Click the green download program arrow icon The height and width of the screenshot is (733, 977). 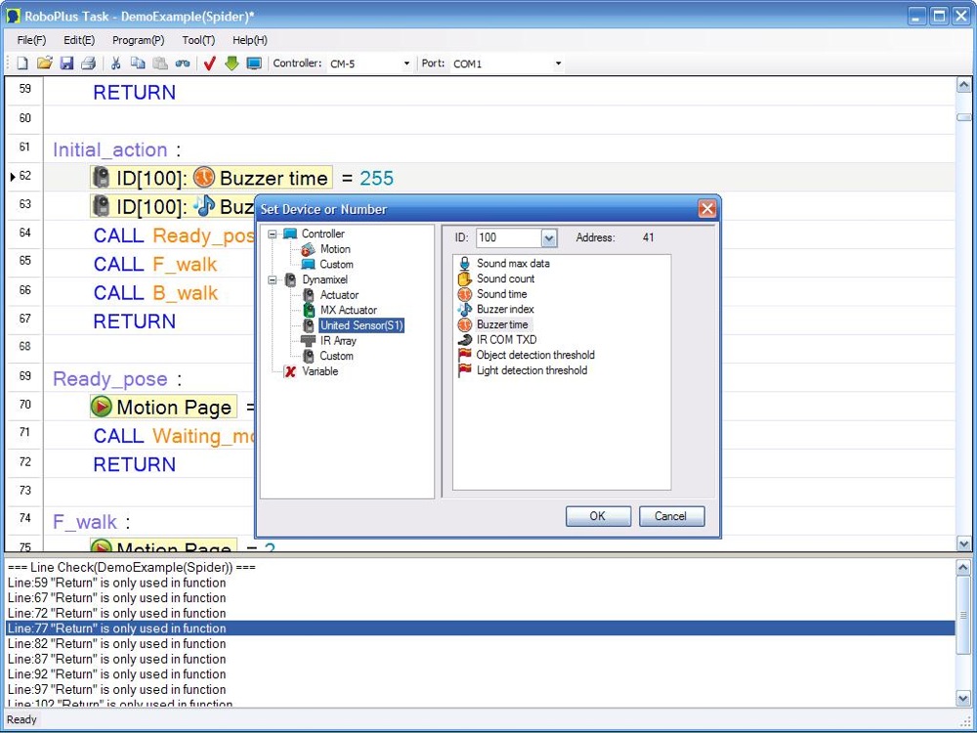click(x=232, y=63)
